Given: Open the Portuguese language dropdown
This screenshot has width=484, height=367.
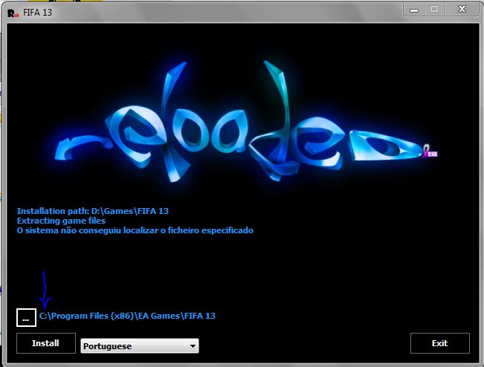Looking at the screenshot, I should coord(140,346).
